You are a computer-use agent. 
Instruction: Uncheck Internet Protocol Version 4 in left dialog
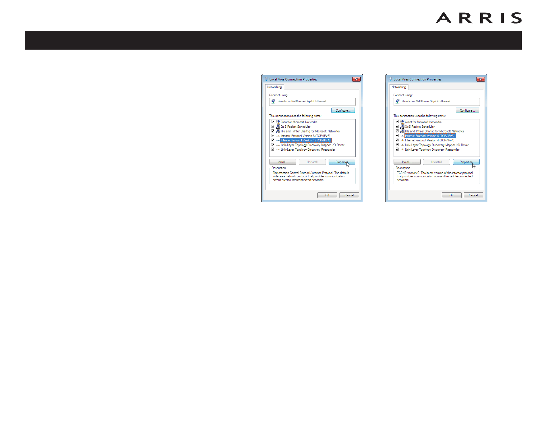click(x=273, y=140)
